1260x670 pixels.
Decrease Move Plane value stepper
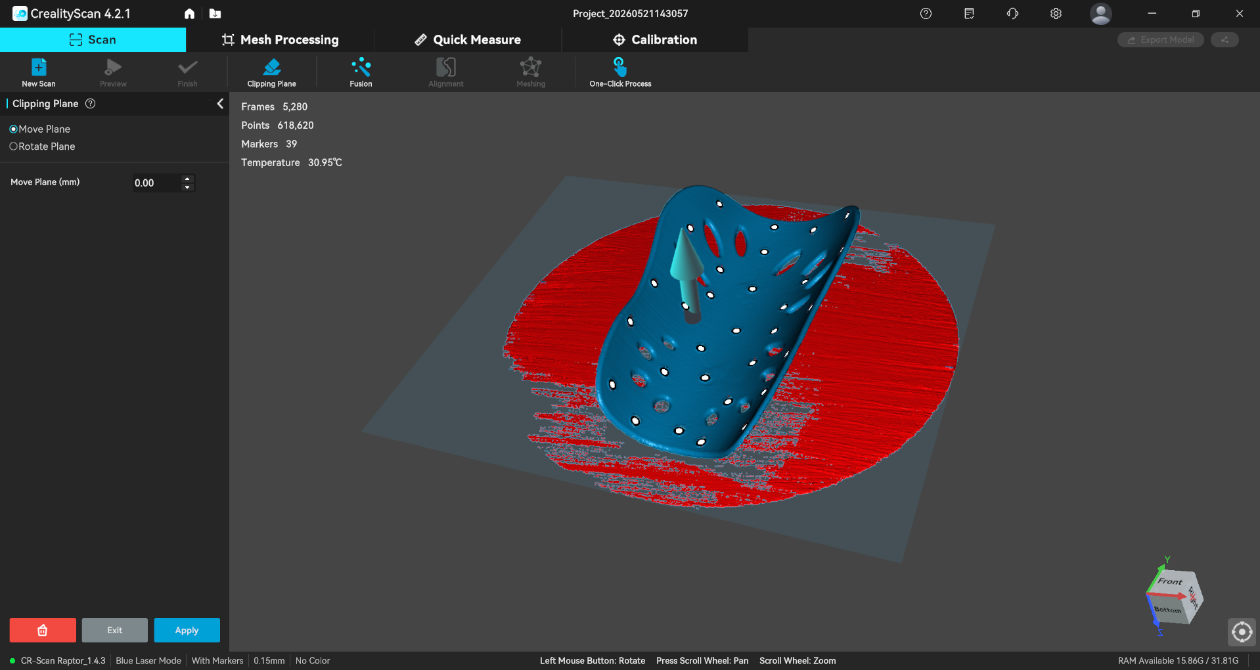coord(187,187)
